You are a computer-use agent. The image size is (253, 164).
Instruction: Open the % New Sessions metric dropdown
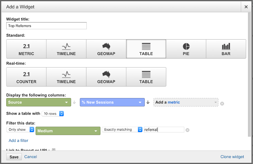pyautogui.click(x=112, y=102)
